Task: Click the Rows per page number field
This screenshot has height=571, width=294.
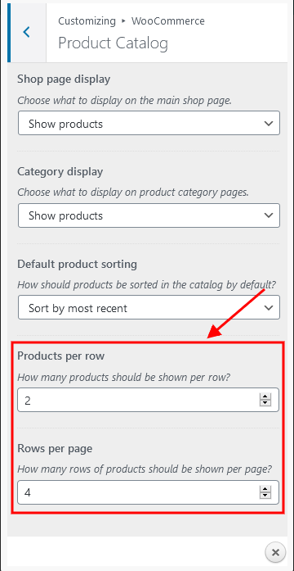Action: (148, 492)
